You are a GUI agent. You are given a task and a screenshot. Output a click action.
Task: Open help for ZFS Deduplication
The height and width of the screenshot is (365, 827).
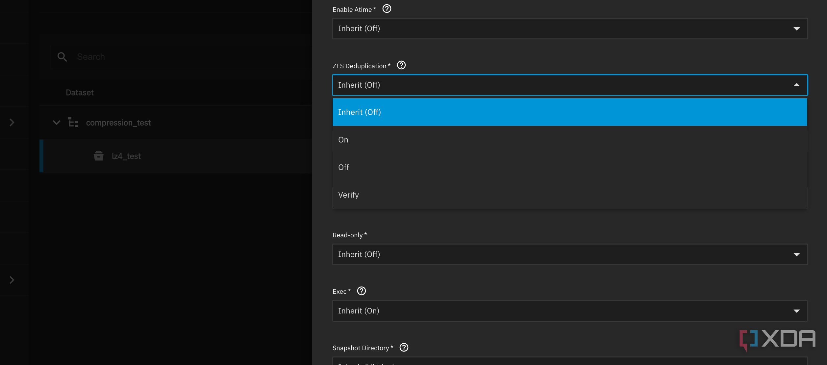401,65
